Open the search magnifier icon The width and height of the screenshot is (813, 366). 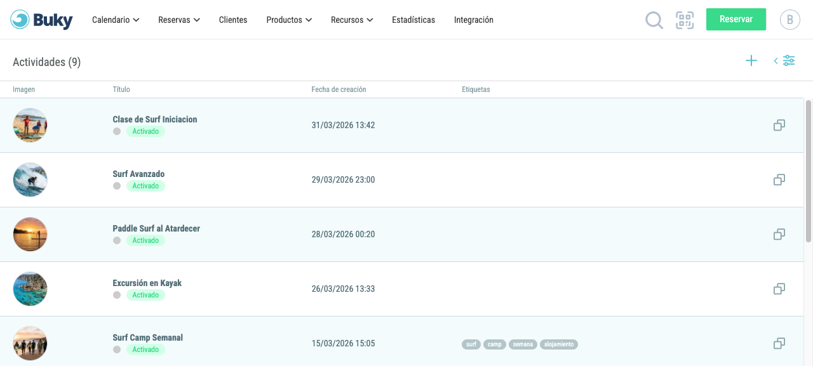pyautogui.click(x=654, y=20)
